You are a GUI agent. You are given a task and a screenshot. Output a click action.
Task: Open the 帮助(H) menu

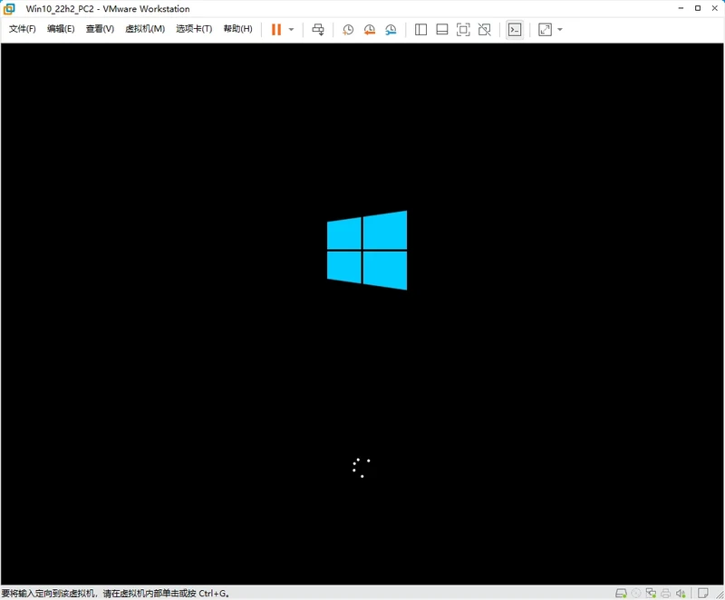[237, 29]
